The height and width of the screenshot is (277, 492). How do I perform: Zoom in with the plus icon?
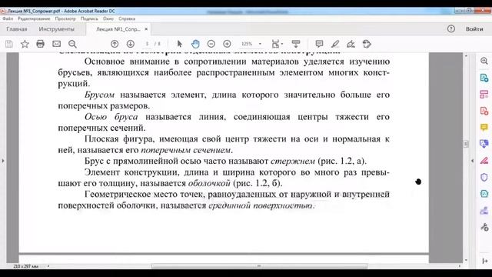[x=227, y=44]
